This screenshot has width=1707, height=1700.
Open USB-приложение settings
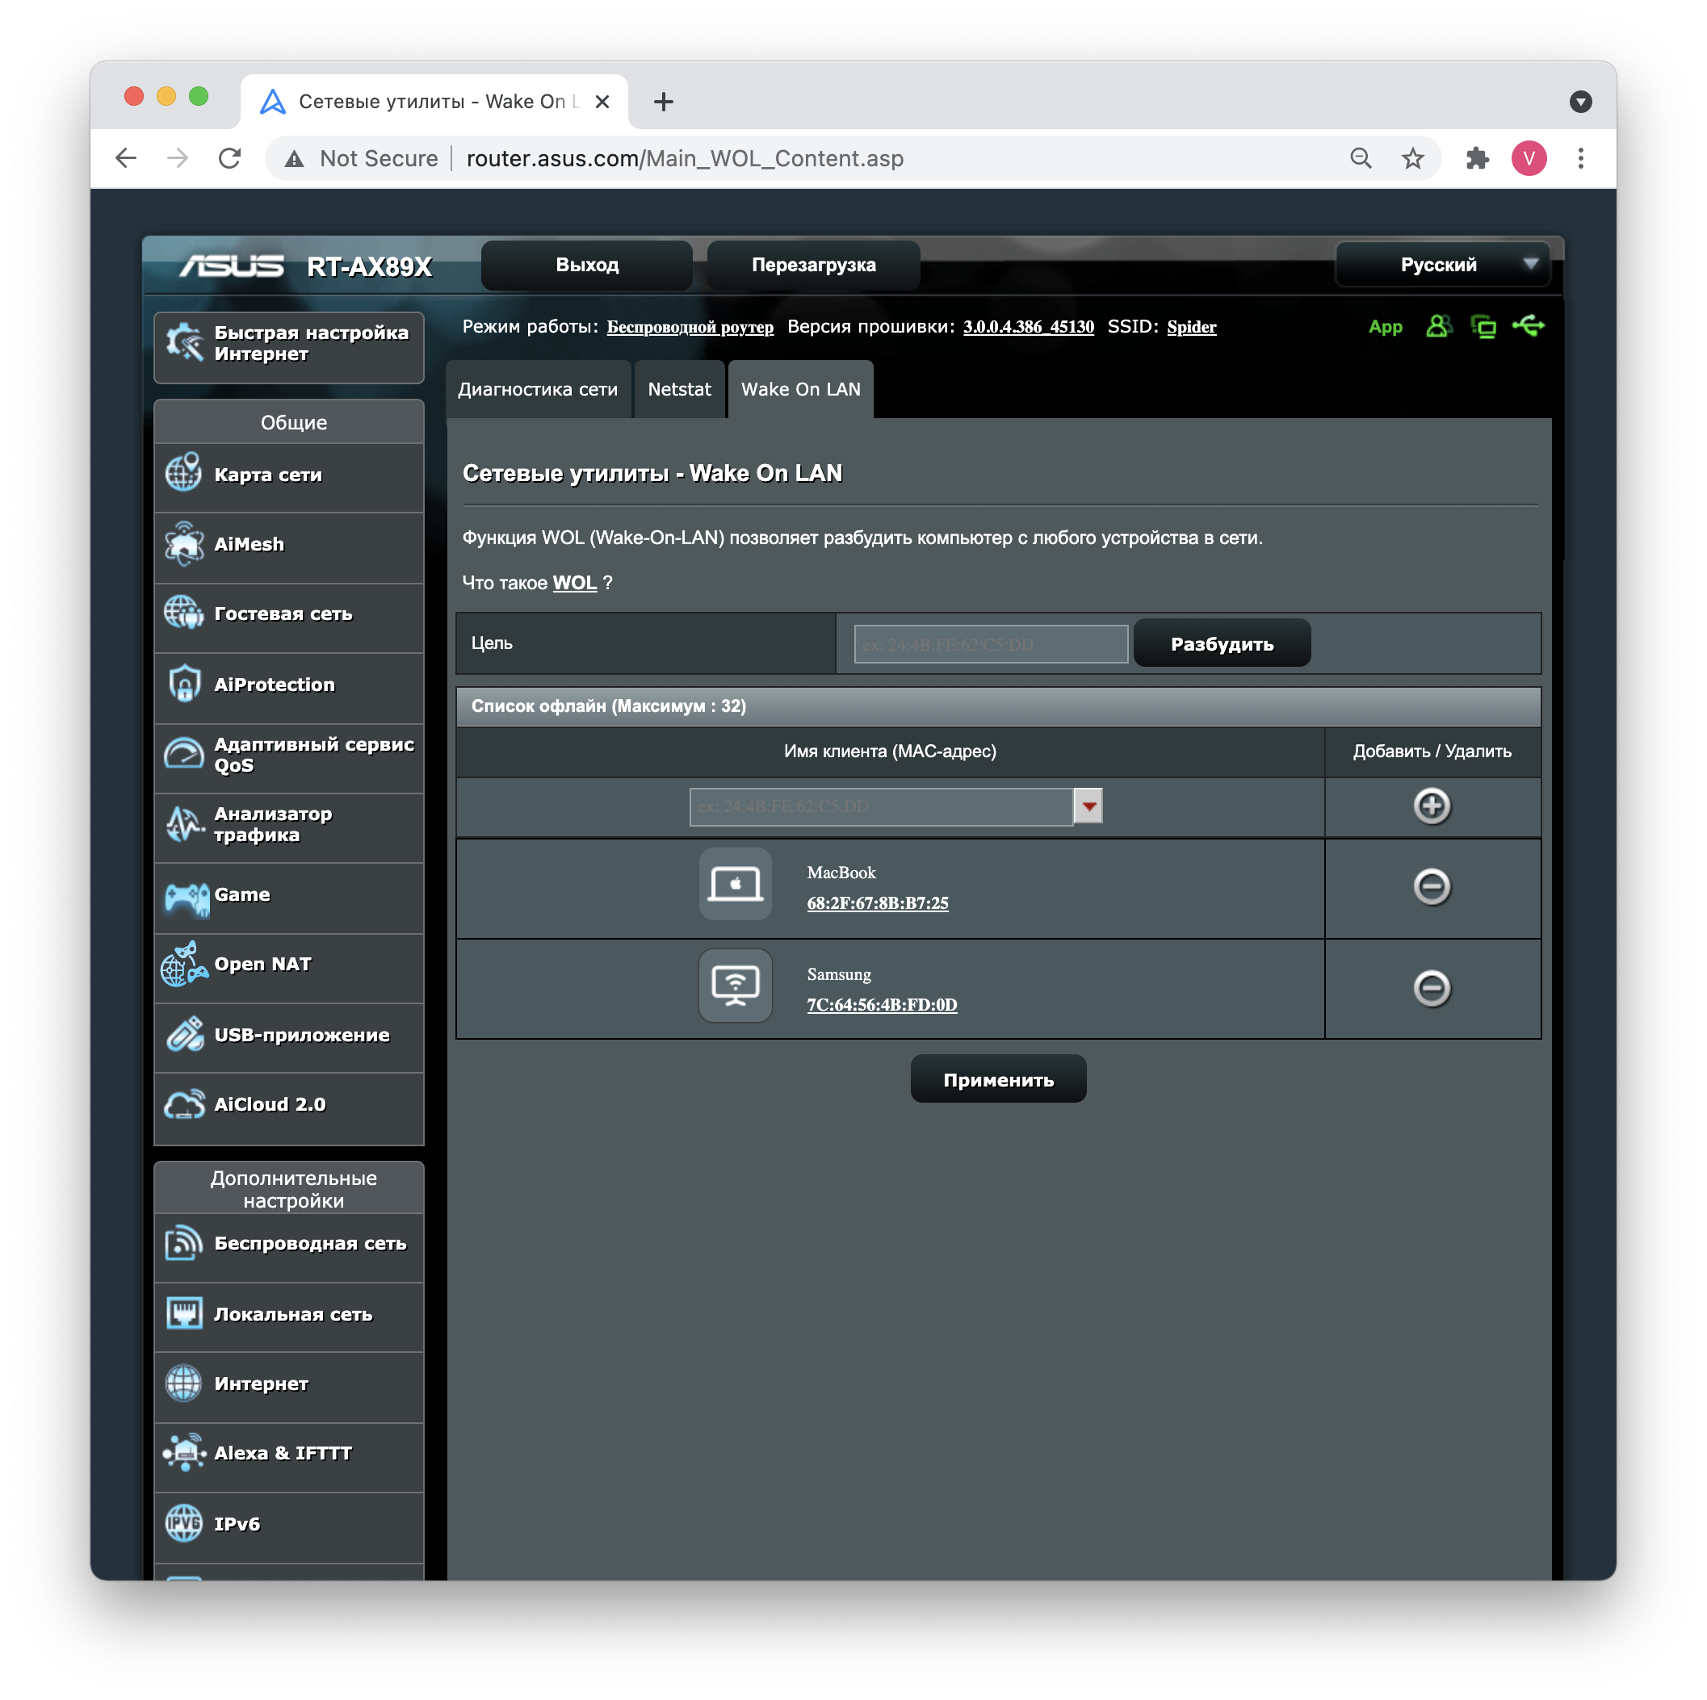click(x=289, y=1035)
